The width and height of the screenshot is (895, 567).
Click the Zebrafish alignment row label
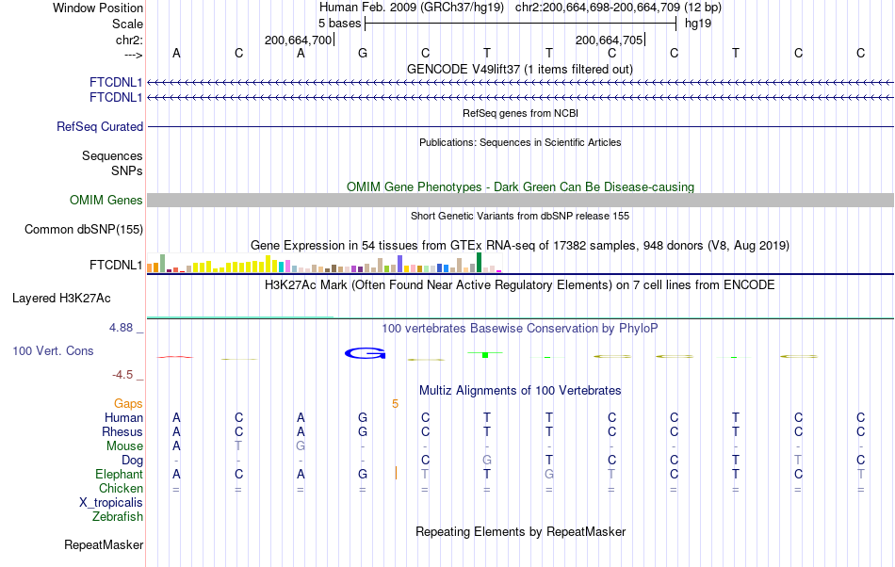118,516
